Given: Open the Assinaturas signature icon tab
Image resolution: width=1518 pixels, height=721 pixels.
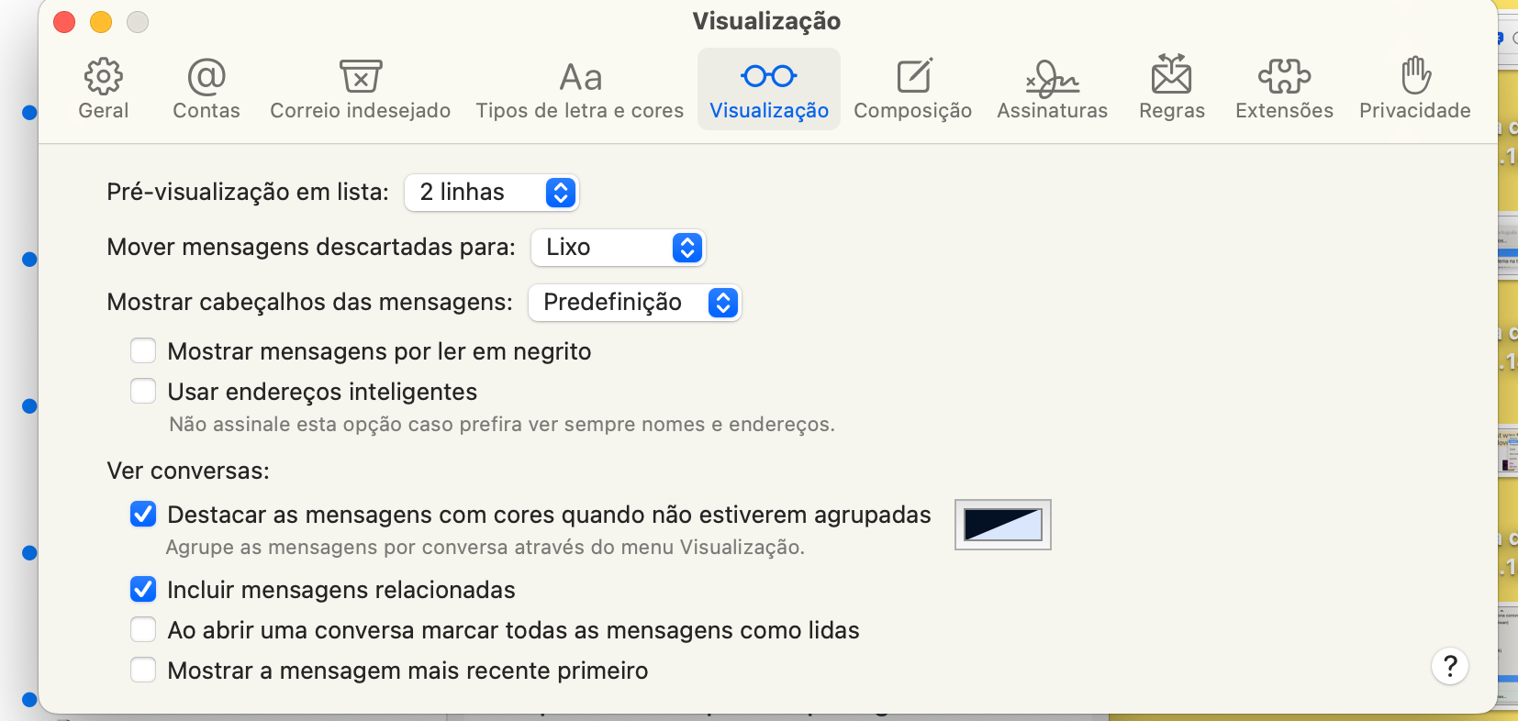Looking at the screenshot, I should click(x=1053, y=79).
